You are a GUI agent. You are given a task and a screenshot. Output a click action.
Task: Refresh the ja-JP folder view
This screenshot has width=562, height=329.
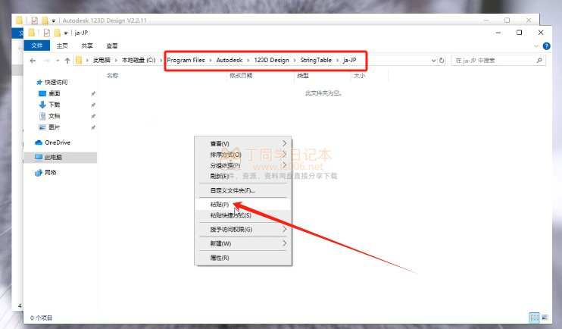coord(442,61)
